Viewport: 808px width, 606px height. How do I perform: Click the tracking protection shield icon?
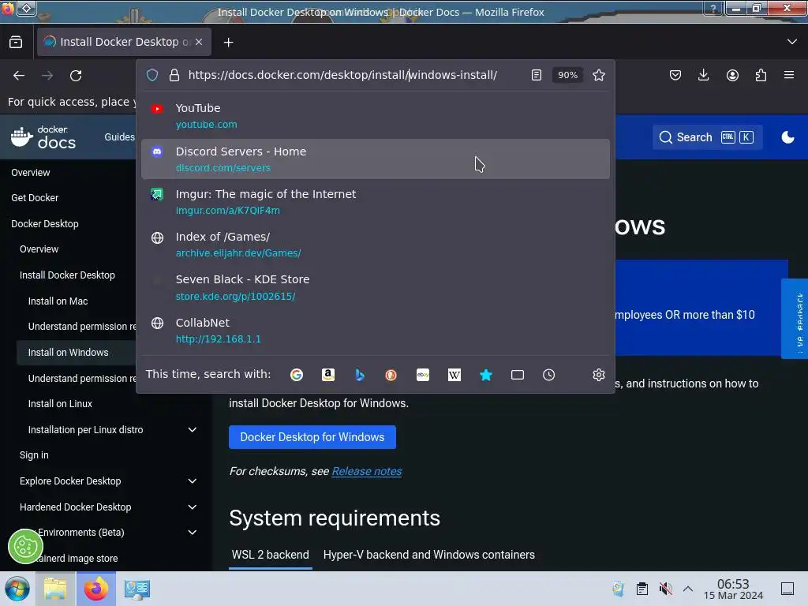click(152, 75)
